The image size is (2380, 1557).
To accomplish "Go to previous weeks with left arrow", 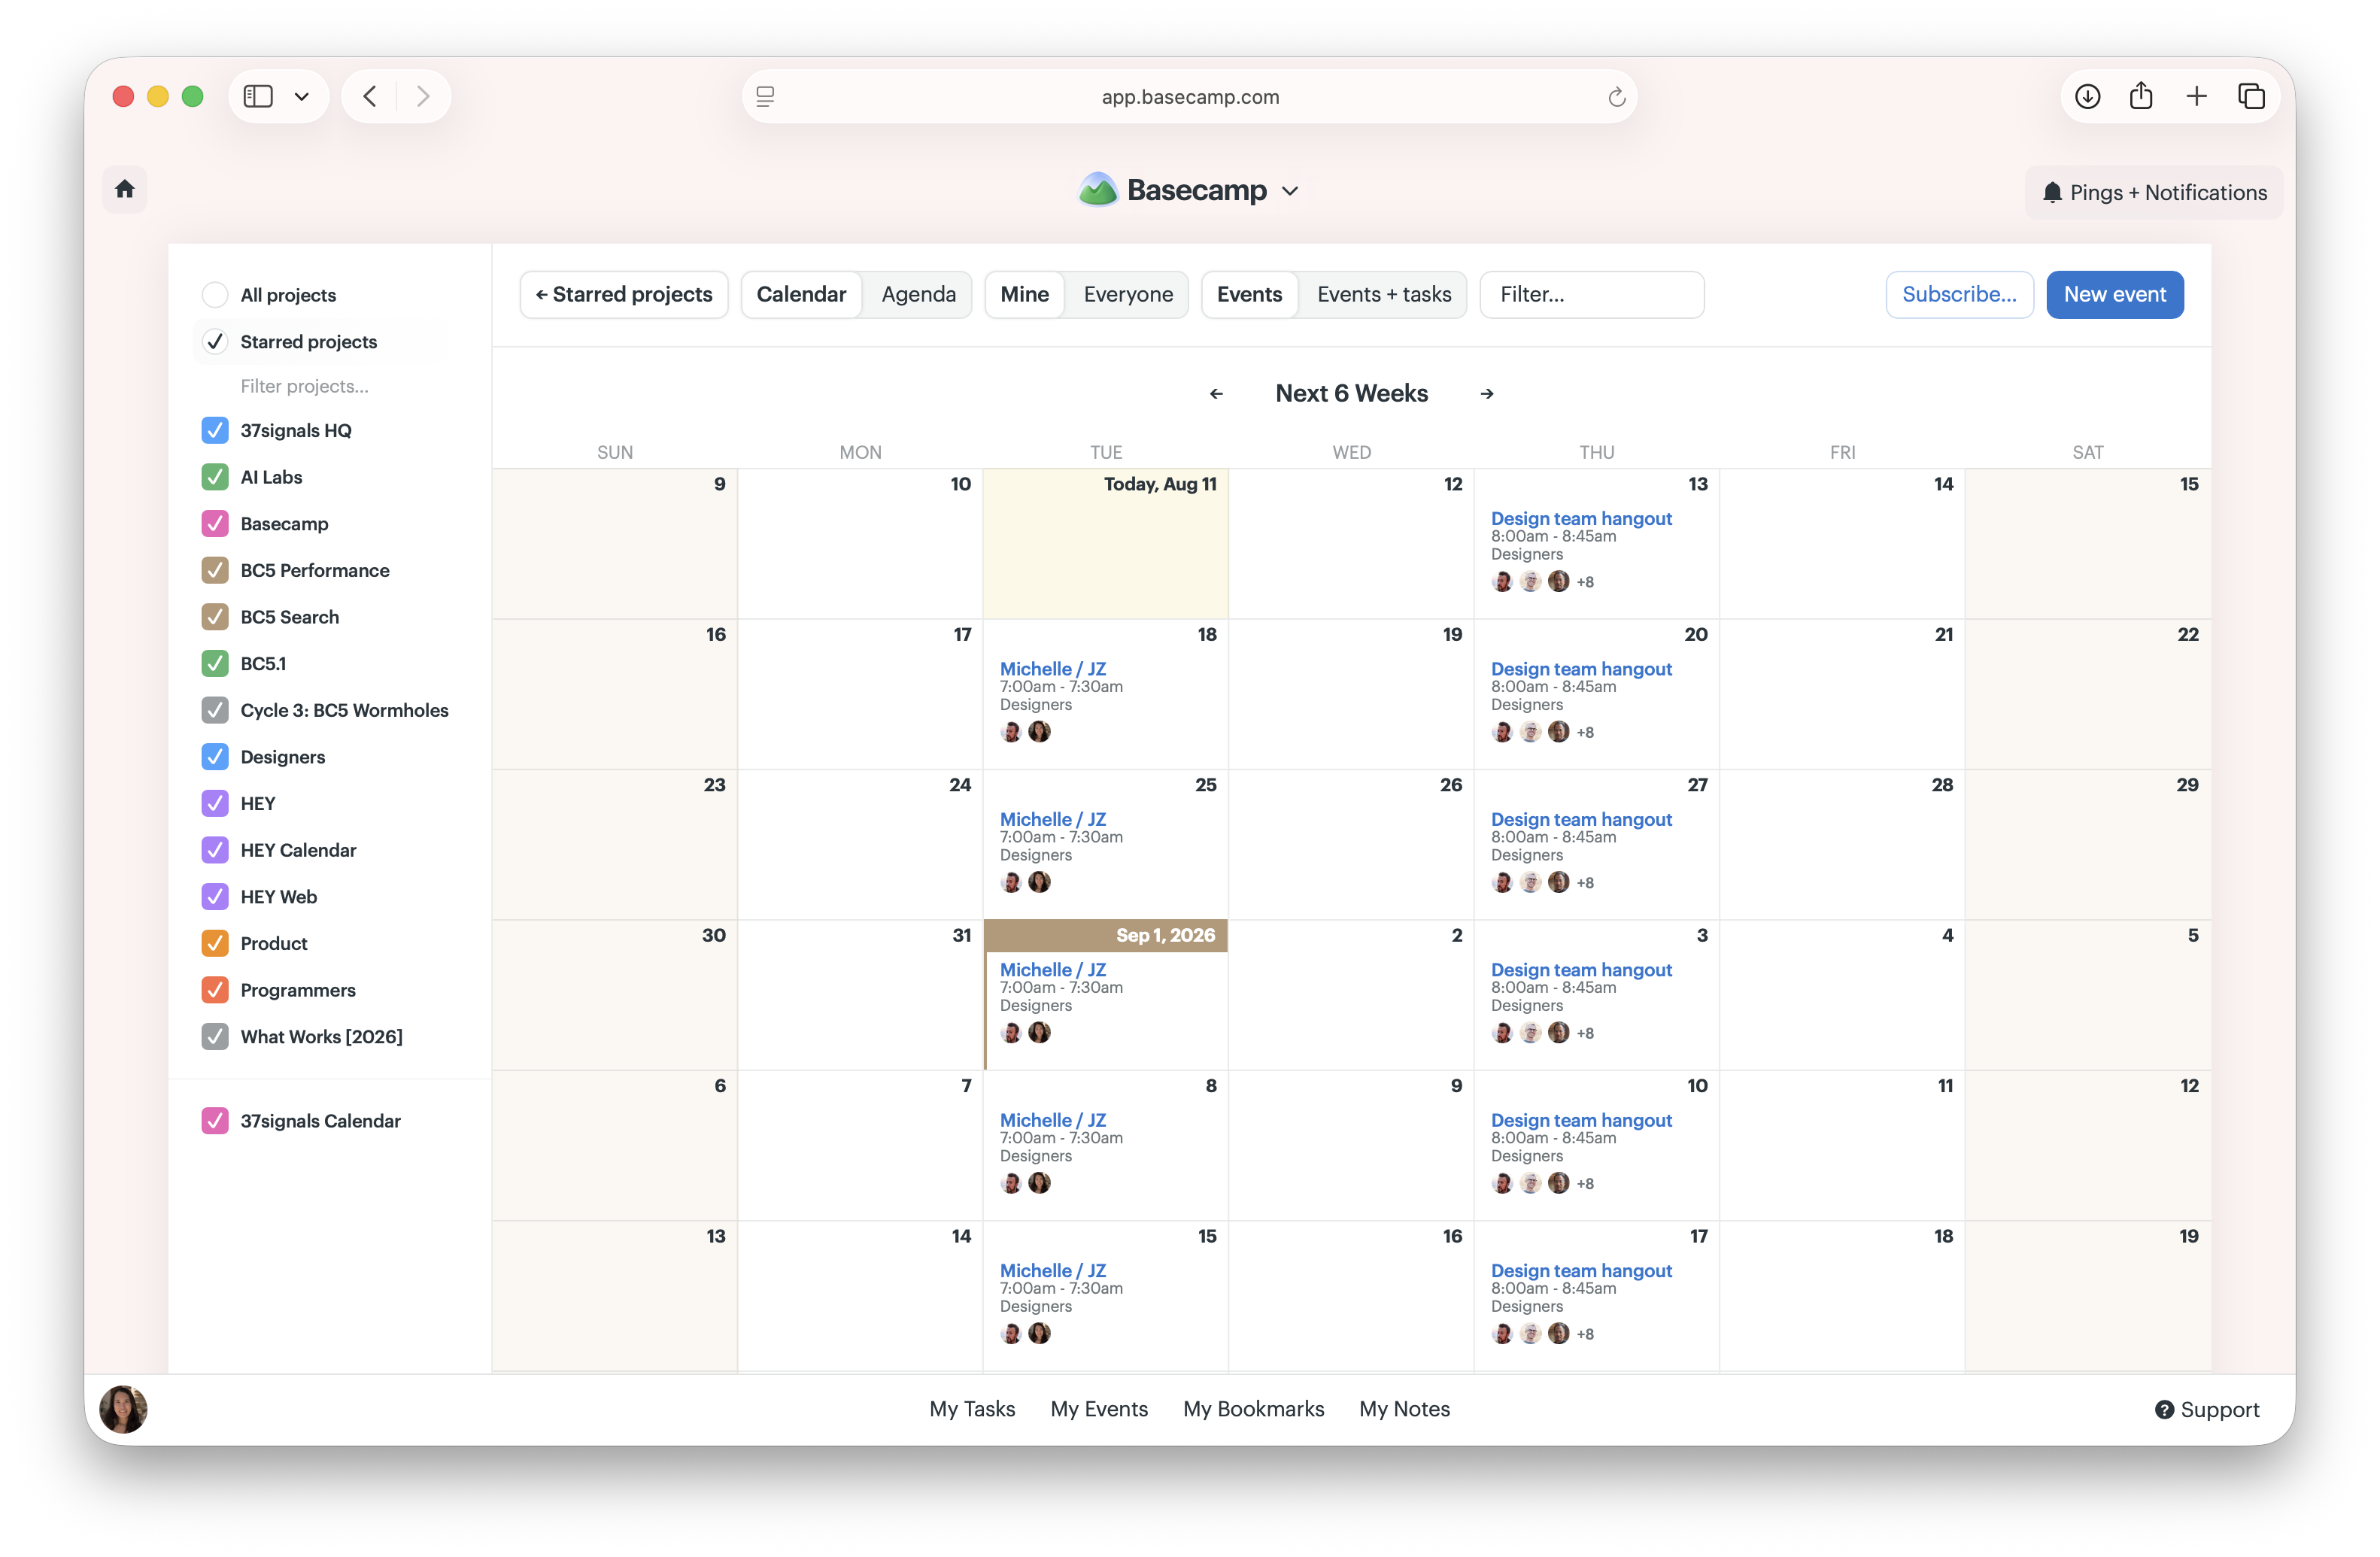I will pos(1216,394).
